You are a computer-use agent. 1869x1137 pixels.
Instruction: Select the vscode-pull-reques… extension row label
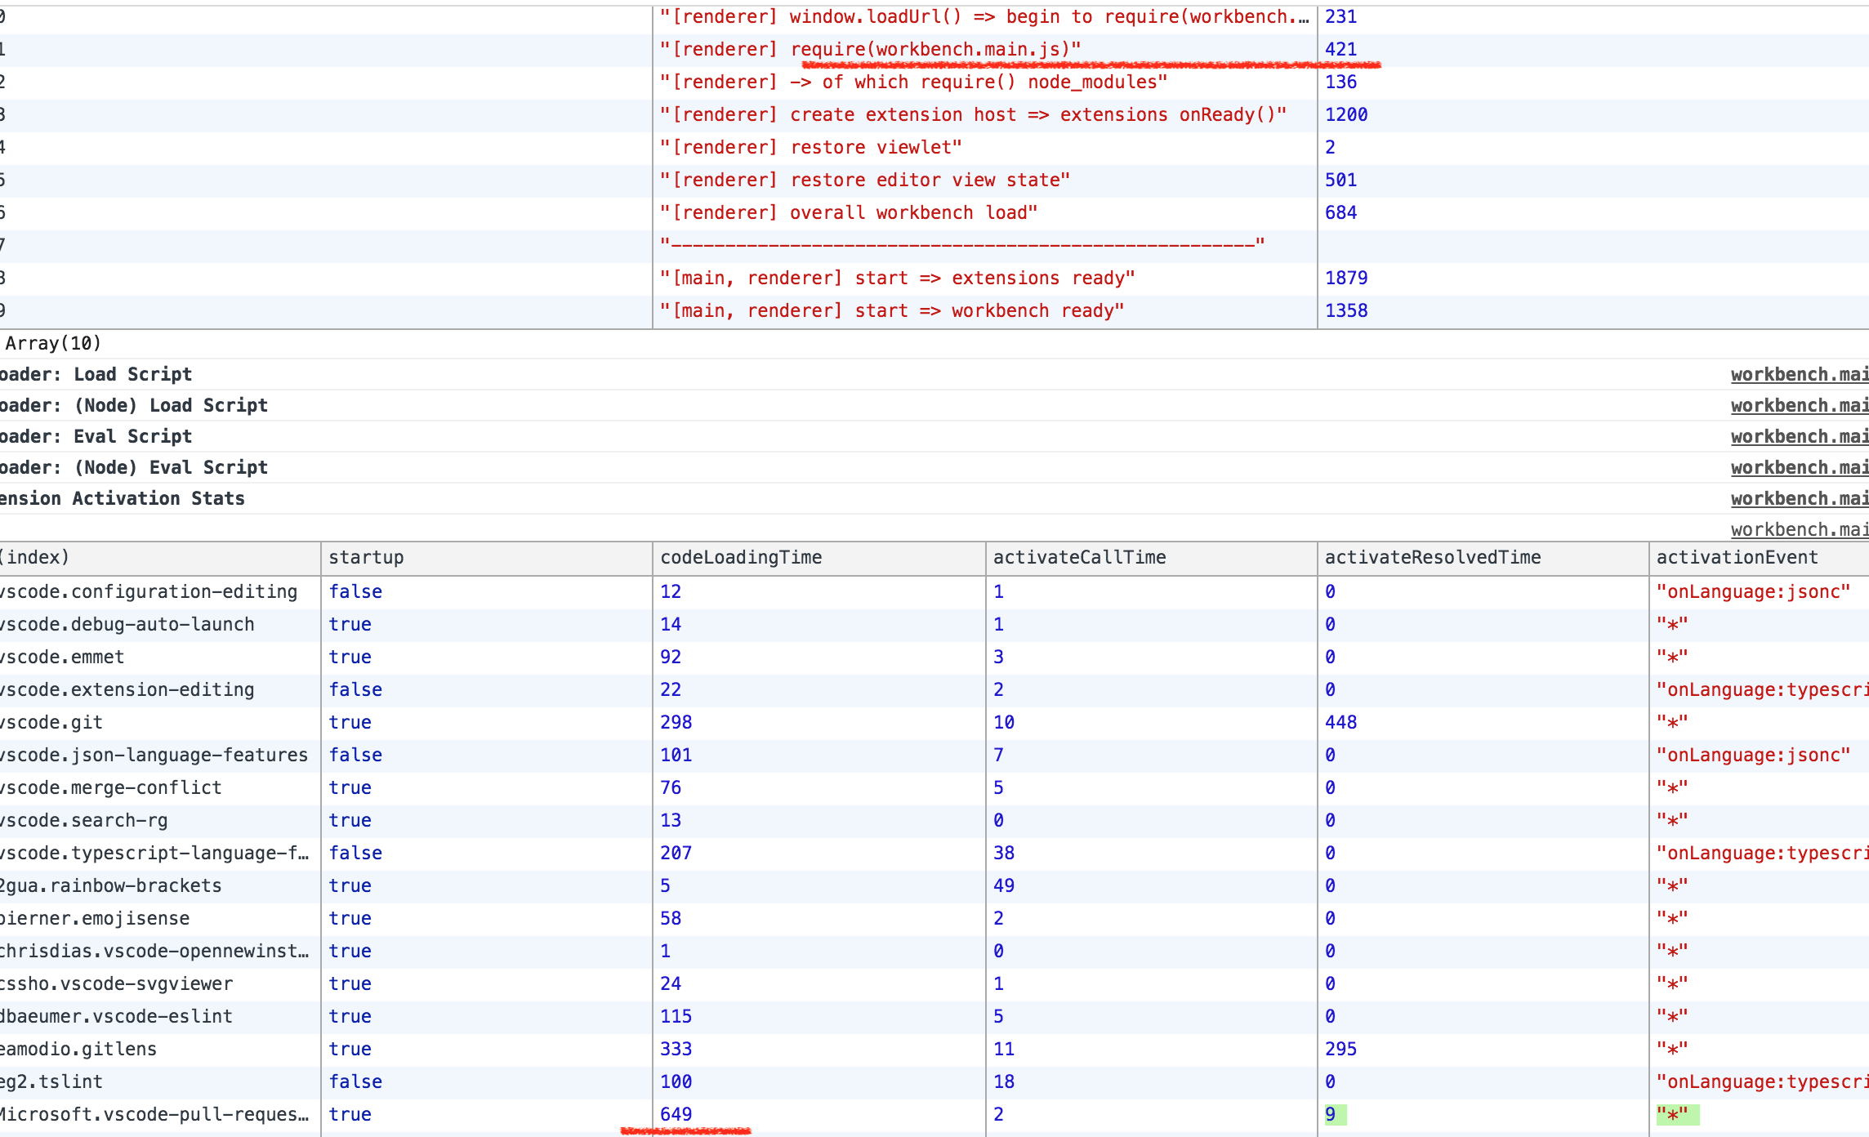coord(154,1115)
